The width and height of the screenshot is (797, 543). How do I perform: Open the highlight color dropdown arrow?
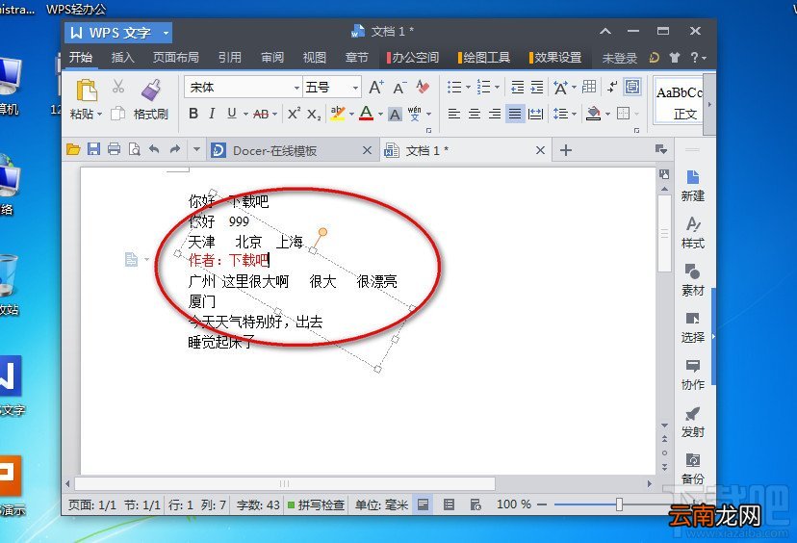351,114
